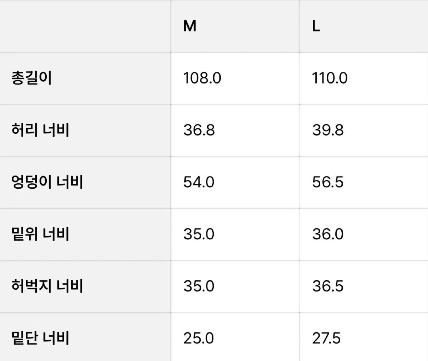
Task: Click the 110.0 total length value
Action: click(330, 78)
